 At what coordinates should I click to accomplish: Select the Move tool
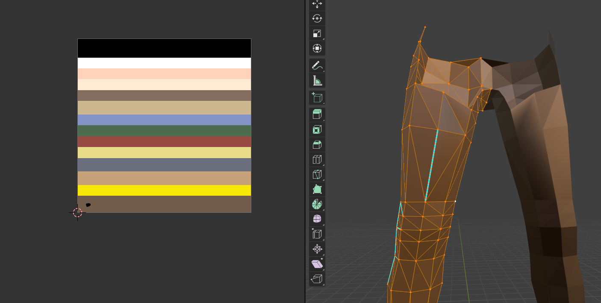click(317, 4)
